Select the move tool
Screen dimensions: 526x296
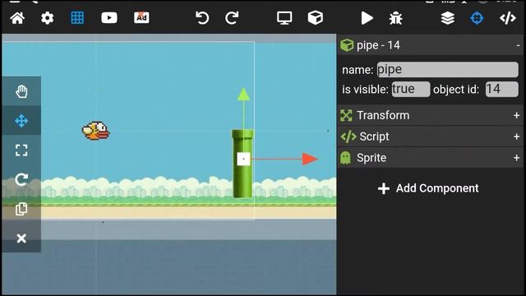(x=21, y=121)
